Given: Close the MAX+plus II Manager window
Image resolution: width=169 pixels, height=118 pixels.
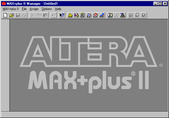Looking at the screenshot, I should (165, 4).
